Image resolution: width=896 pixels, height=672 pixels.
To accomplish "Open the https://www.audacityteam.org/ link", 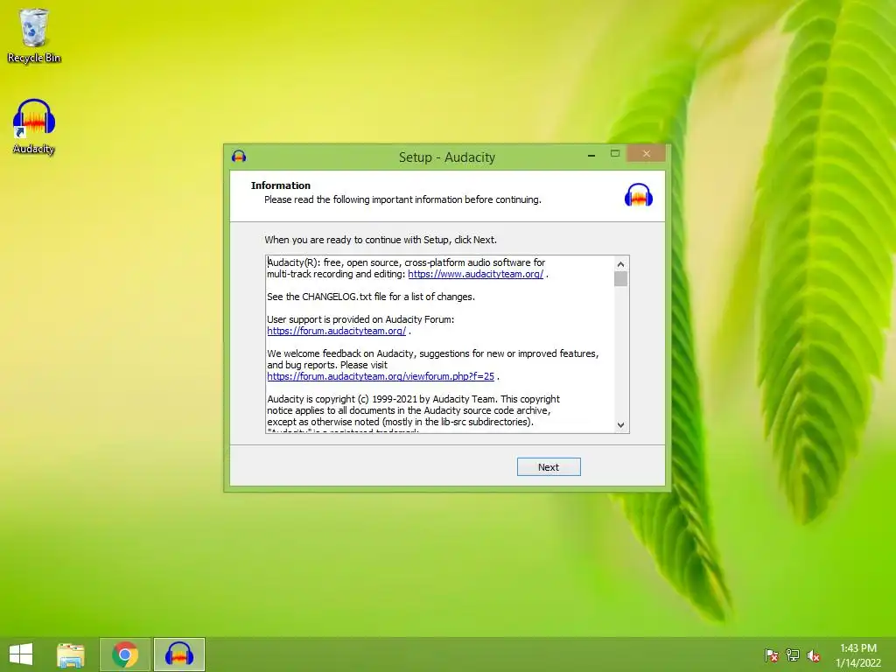I will (x=475, y=274).
